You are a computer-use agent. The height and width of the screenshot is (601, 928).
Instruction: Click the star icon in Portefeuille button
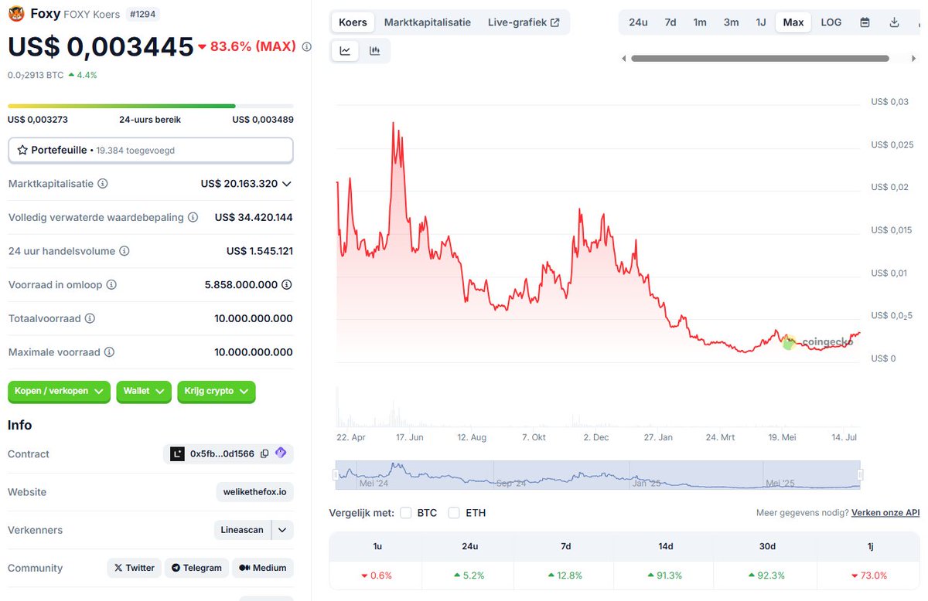click(22, 150)
